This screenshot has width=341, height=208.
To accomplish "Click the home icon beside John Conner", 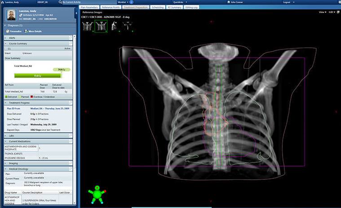I will click(228, 2).
